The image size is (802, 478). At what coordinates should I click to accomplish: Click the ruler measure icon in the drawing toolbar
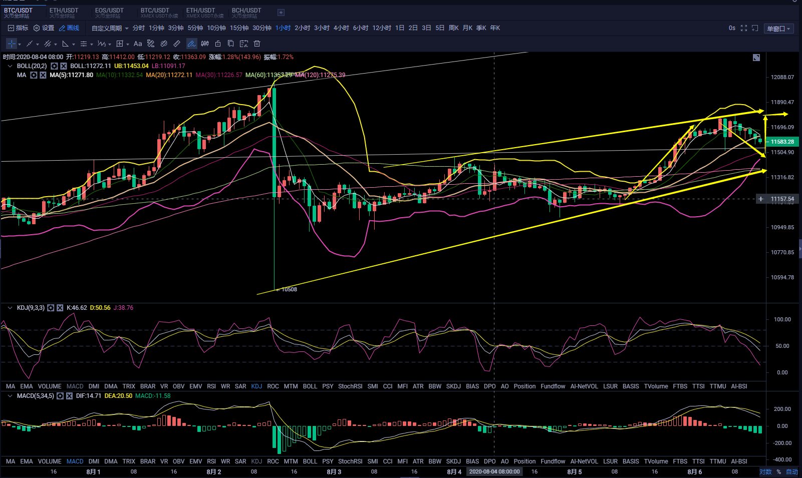tap(177, 44)
